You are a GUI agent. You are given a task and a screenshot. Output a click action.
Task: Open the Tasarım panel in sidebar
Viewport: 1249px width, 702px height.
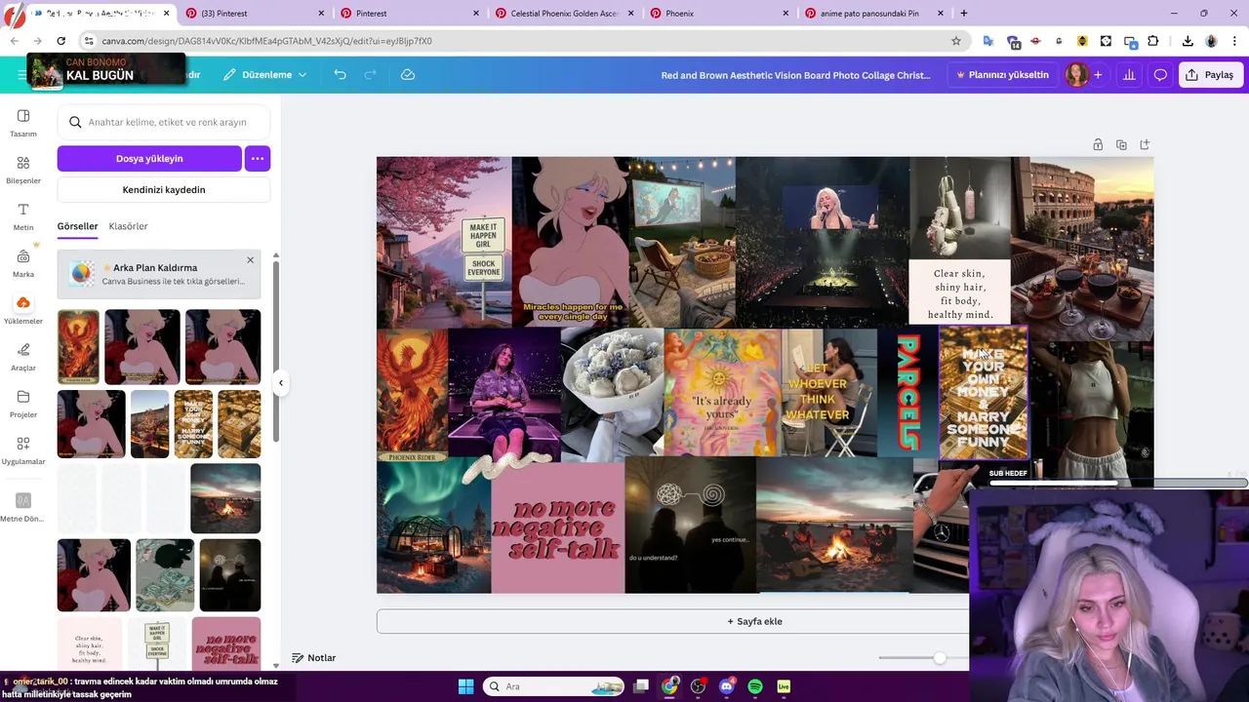pos(22,123)
